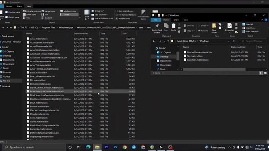Screen dimensions: 269x151
Task: Choose Medium icons layout
Action: [x=68, y=11]
